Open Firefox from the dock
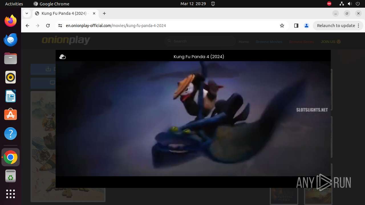Image resolution: width=365 pixels, height=205 pixels. click(11, 21)
